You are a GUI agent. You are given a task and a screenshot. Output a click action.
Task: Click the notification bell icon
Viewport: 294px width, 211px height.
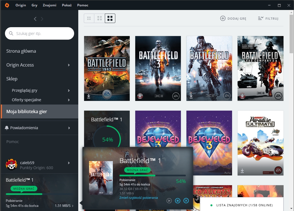click(7, 128)
